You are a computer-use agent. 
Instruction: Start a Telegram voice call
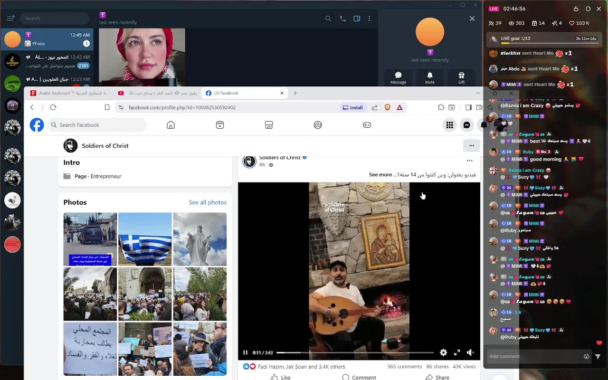[343, 18]
